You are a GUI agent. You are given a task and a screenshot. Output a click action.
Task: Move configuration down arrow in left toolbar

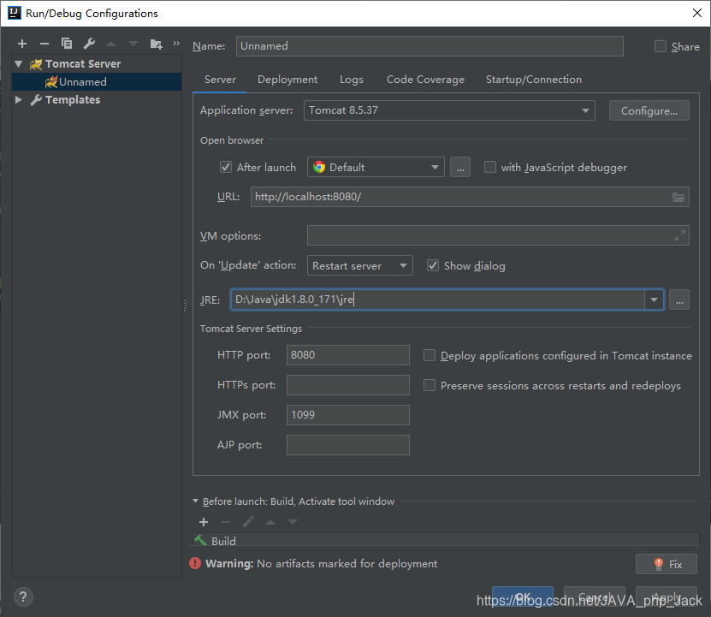pos(133,44)
